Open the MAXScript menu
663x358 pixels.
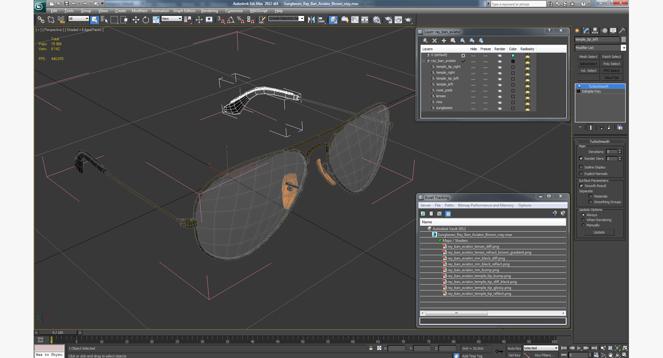coord(258,11)
